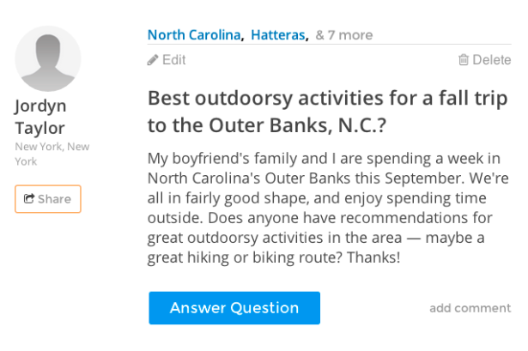Viewport: 528px width, 351px height.
Task: Open Jordyn Taylor's profile avatar
Action: (48, 58)
